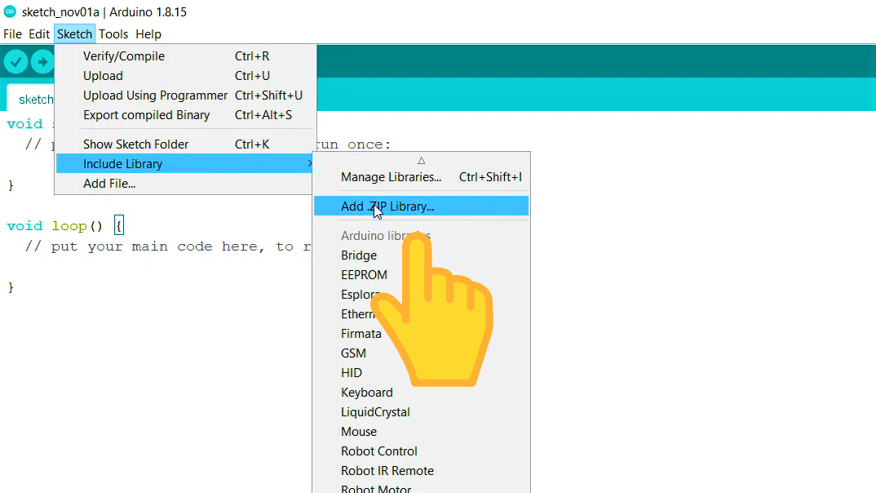The image size is (876, 493).
Task: Open the File menu
Action: 12,34
